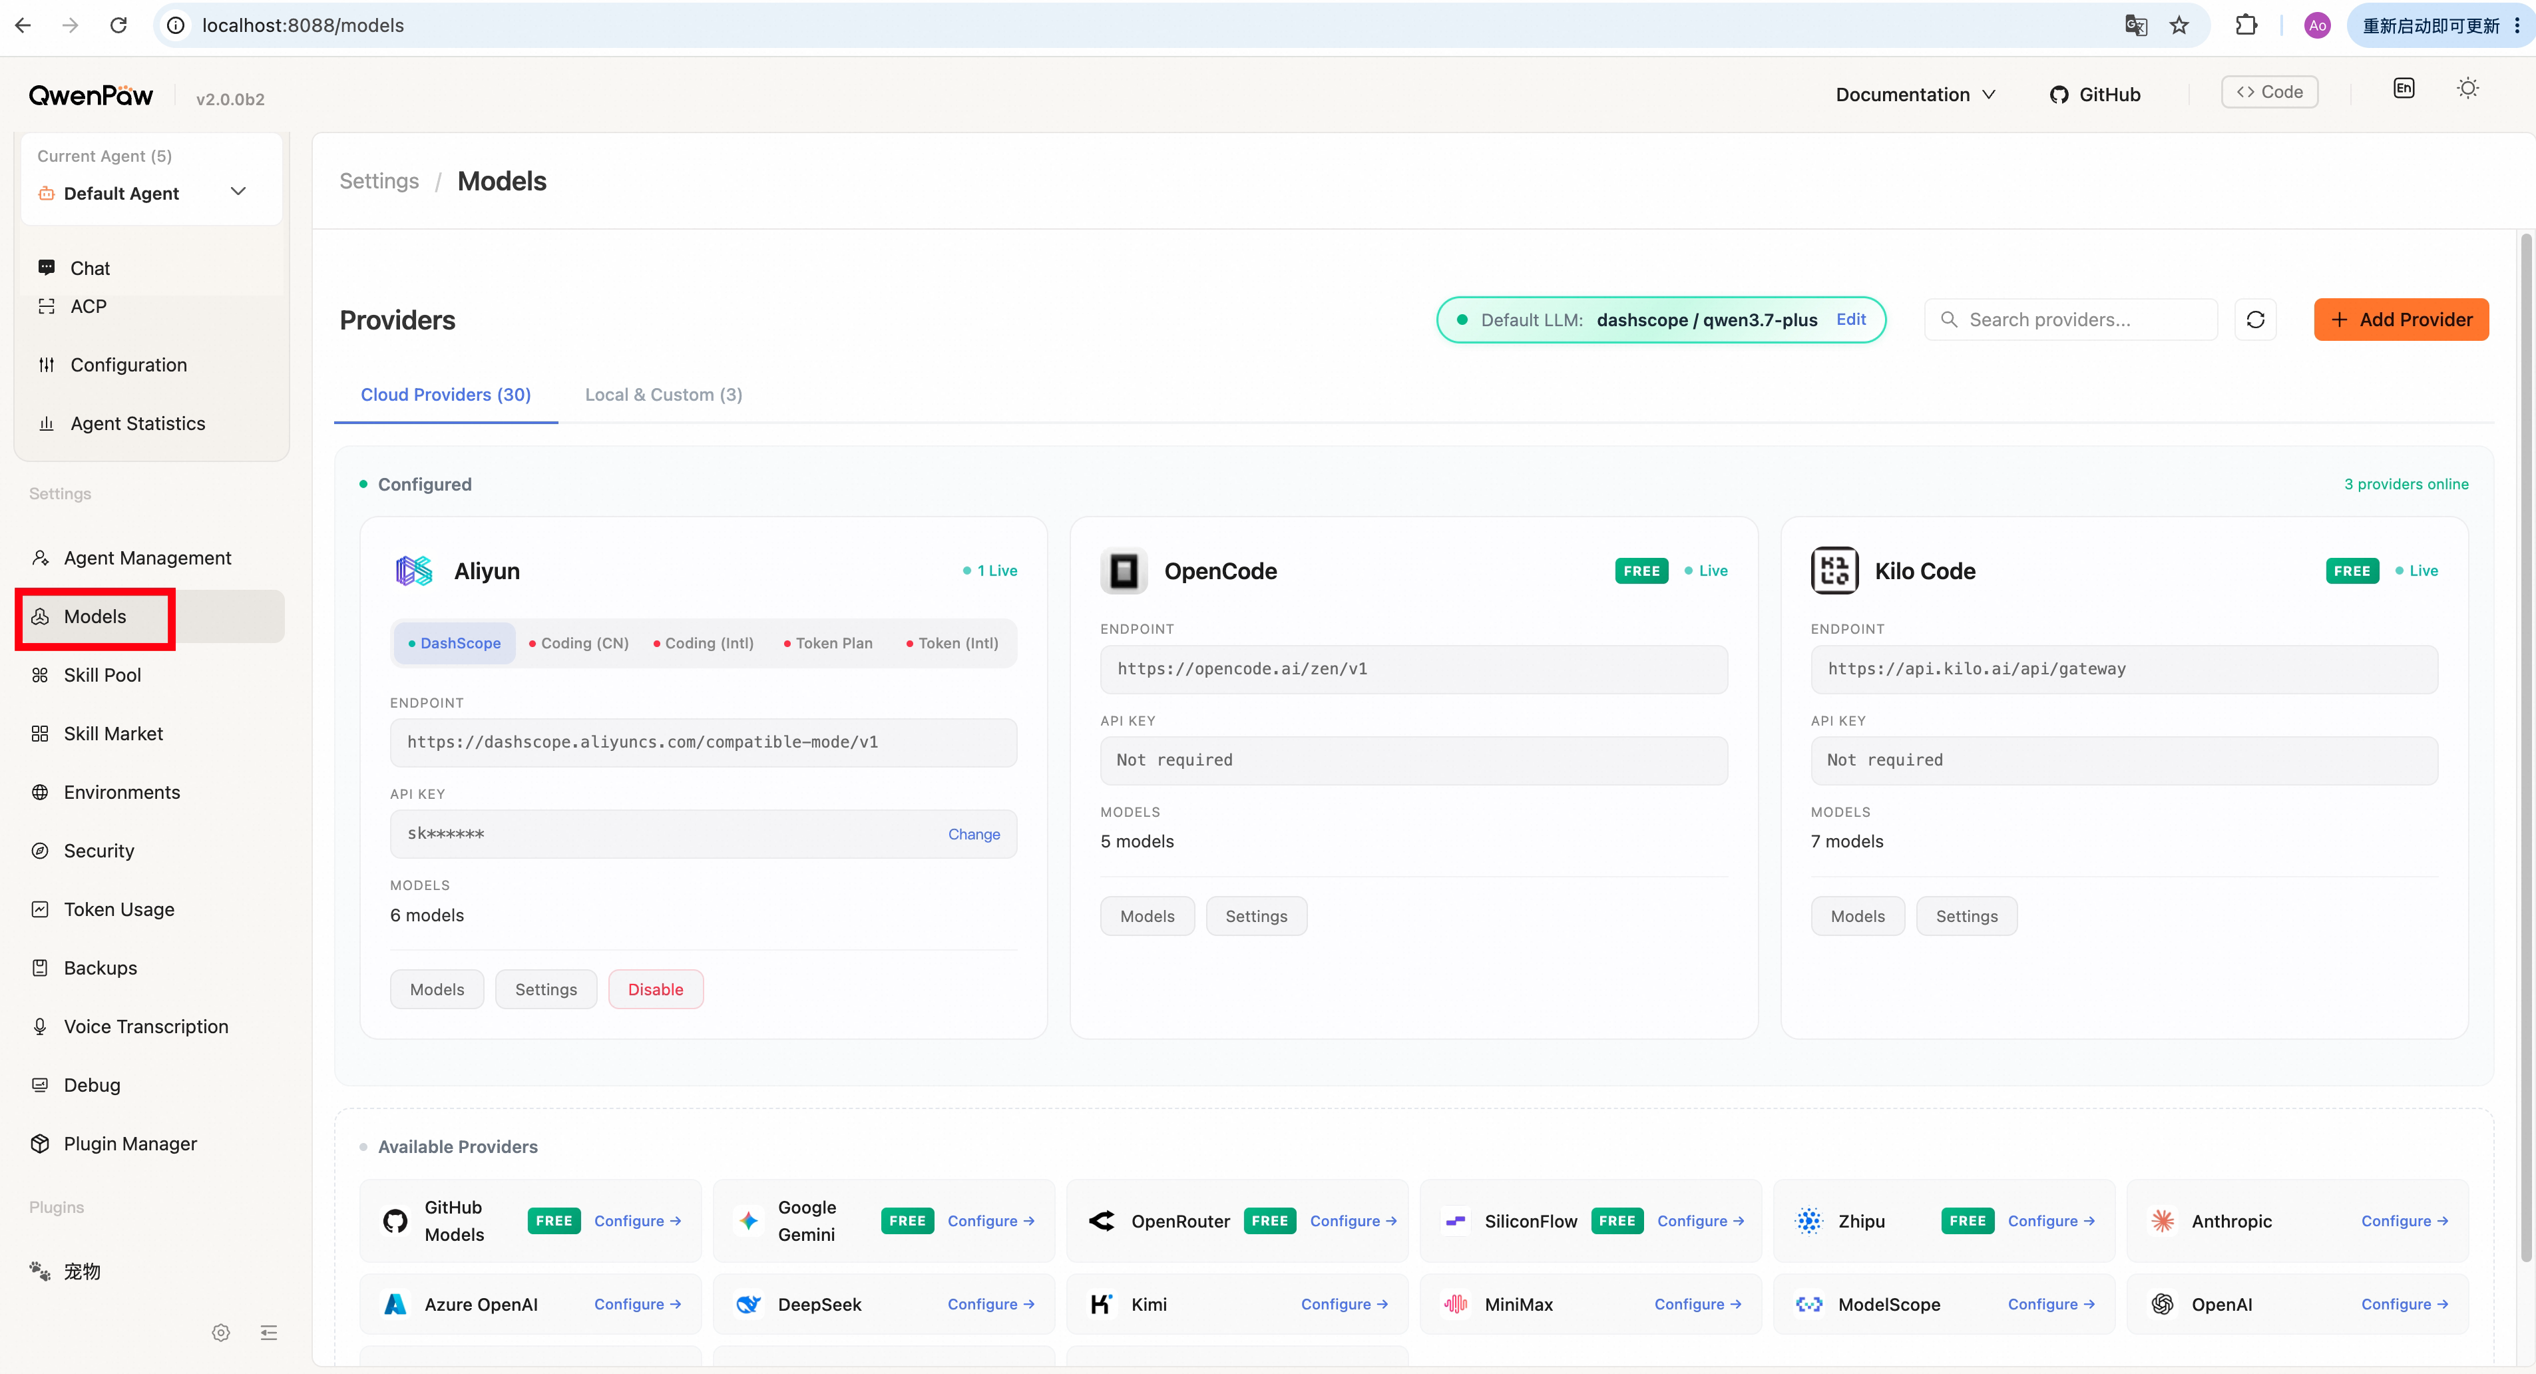The width and height of the screenshot is (2536, 1374).
Task: Click the Anthropic starburst icon
Action: coord(2162,1220)
